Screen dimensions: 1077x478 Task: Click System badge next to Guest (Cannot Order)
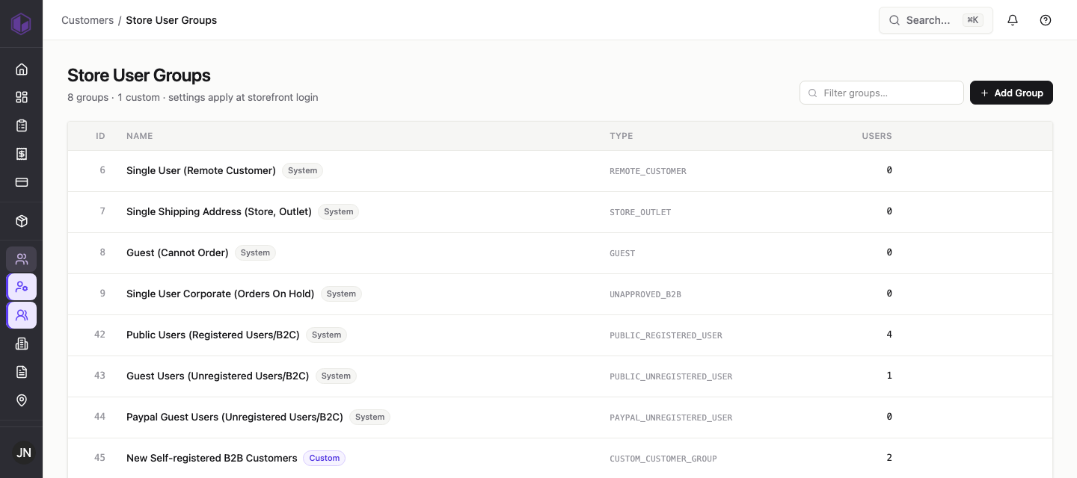tap(255, 252)
